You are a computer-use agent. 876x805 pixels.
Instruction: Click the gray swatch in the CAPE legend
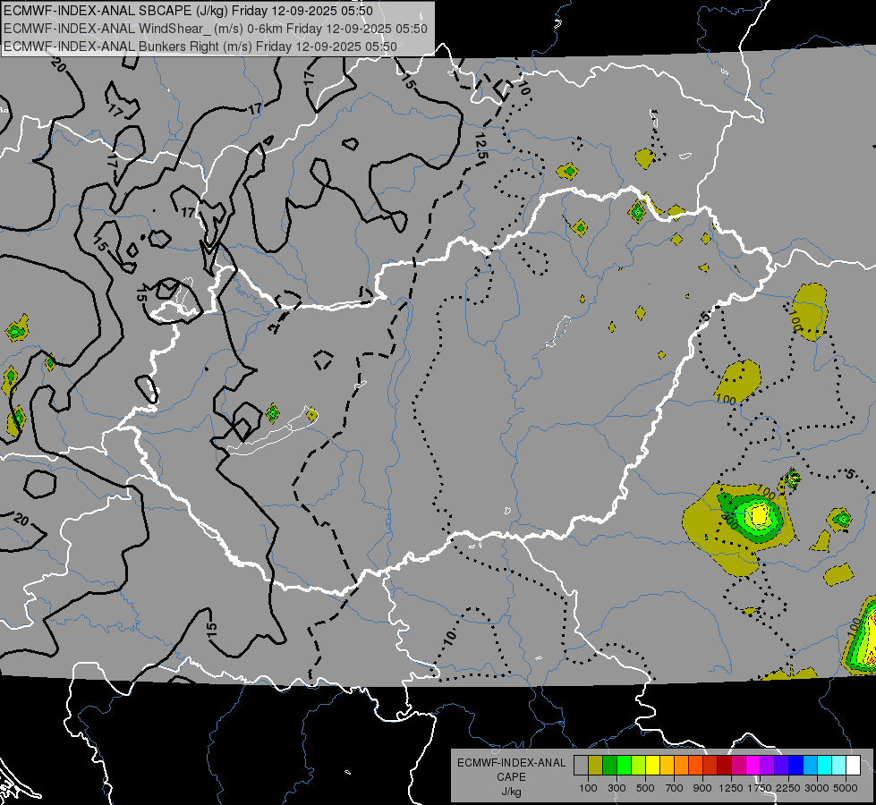[x=581, y=765]
